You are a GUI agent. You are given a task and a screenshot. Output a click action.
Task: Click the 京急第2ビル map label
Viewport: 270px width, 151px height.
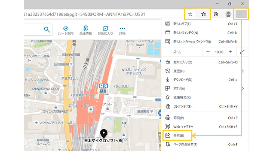coord(70,78)
